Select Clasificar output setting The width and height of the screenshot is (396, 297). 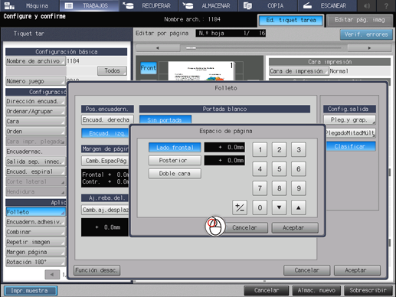[x=351, y=146]
